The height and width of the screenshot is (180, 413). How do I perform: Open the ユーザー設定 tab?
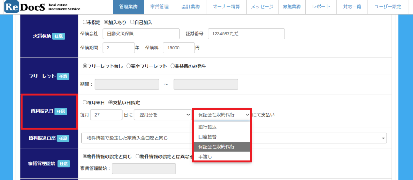click(388, 7)
